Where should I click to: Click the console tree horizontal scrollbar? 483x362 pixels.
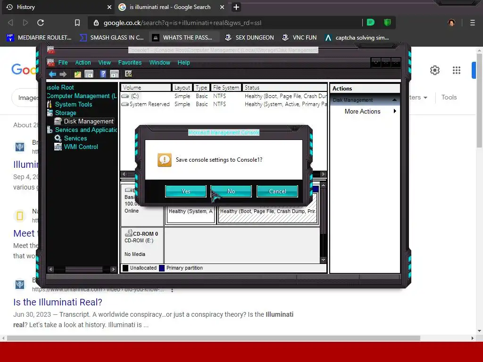[82, 269]
